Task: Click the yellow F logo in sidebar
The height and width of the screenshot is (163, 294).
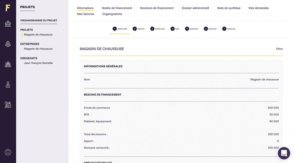Action: (8, 8)
